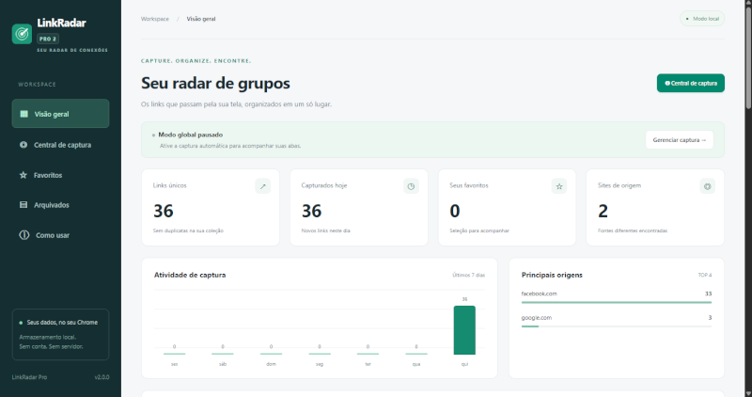Click the v2.0.0 version text
Image resolution: width=752 pixels, height=397 pixels.
(102, 377)
